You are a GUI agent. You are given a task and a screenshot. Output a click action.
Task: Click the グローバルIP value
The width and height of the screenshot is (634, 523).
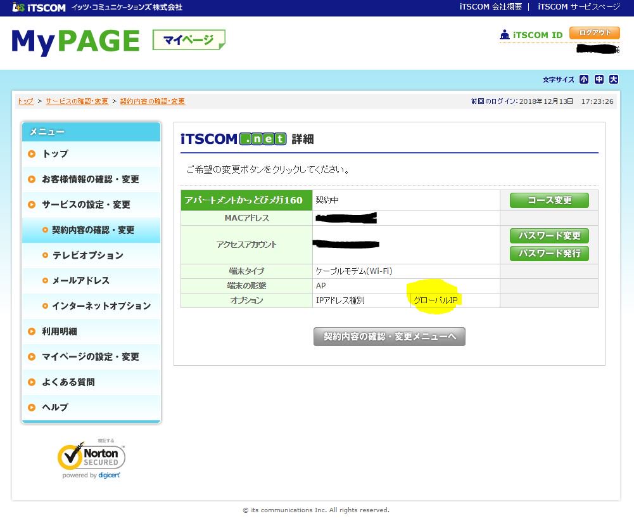436,300
